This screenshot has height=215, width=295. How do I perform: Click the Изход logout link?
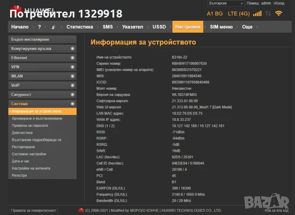[279, 3]
